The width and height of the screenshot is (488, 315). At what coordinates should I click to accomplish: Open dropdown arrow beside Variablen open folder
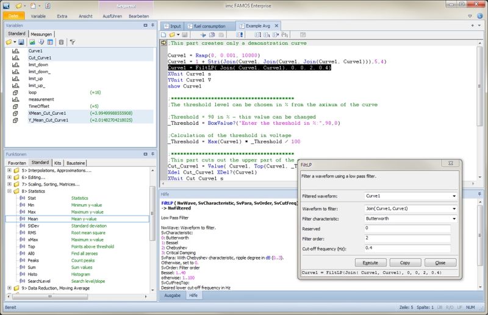[x=15, y=42]
